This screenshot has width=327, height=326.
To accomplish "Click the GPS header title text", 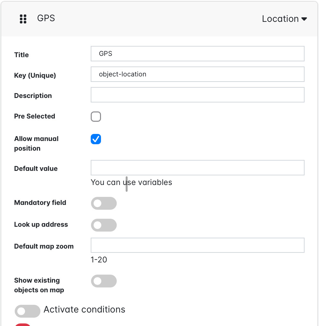I will click(x=46, y=18).
